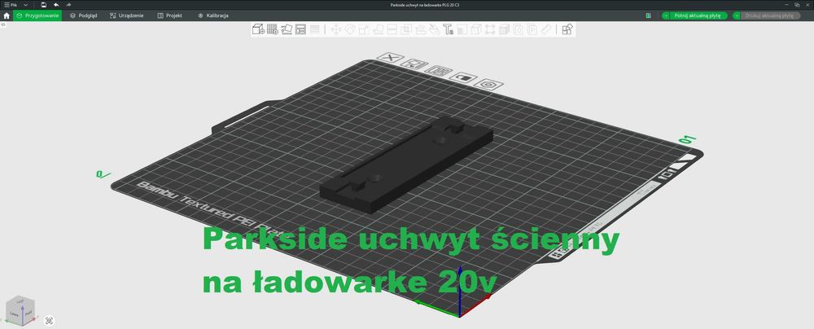Expand the dropdown arrow next to Plik

pyautogui.click(x=26, y=5)
